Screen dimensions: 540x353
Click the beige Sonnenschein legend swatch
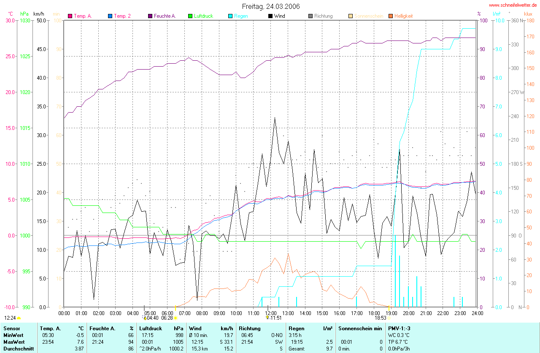coord(351,16)
